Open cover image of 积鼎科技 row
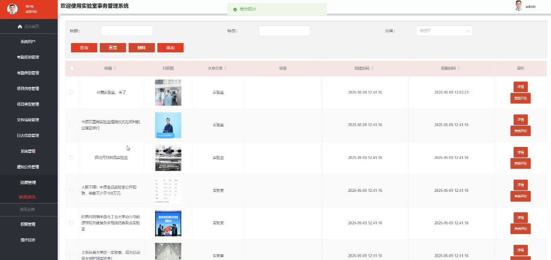 coord(168,223)
